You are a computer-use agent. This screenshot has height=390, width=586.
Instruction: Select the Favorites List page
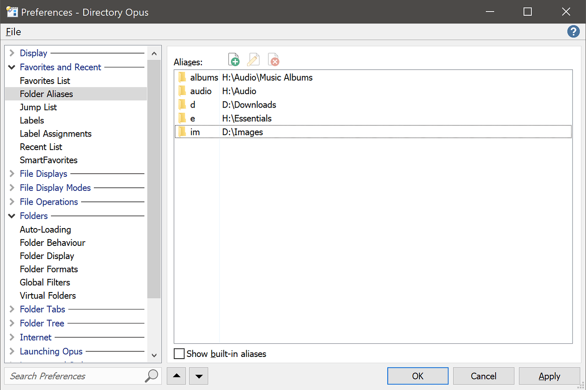(45, 81)
